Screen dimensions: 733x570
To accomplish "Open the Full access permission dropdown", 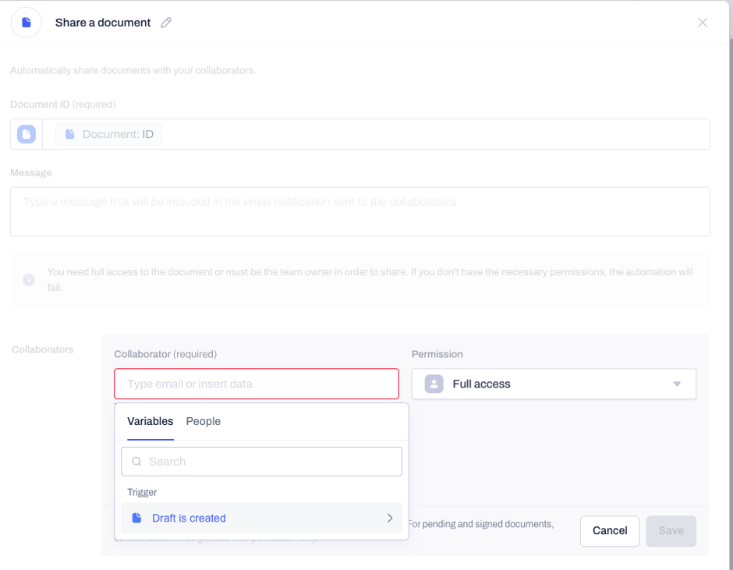I will pos(554,384).
